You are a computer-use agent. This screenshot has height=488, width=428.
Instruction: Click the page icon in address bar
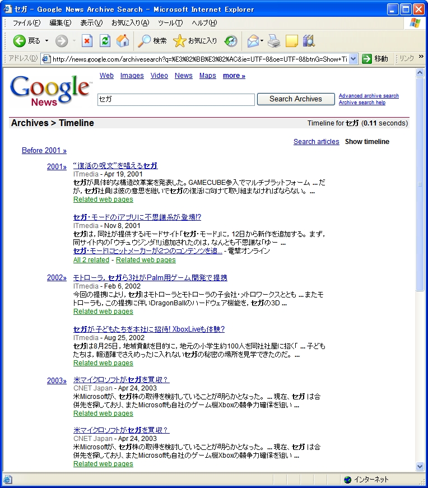(46, 59)
